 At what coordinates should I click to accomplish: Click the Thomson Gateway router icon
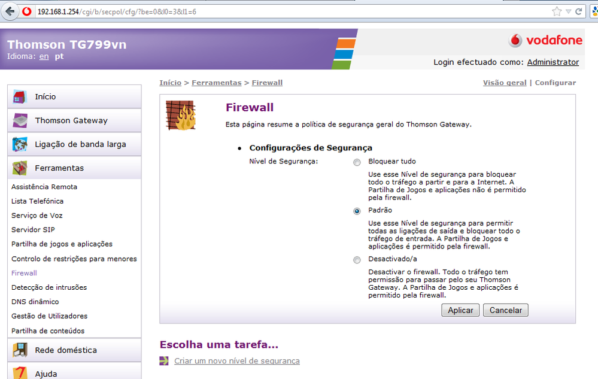coord(20,120)
